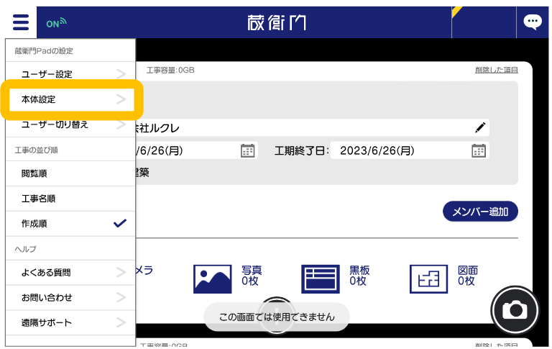
Task: Click the company name field ルクレ
Action: coord(311,127)
